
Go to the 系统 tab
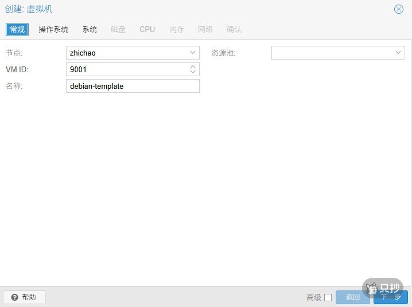[x=90, y=29]
